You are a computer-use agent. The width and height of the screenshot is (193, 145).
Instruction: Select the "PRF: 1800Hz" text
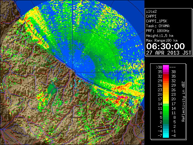[158, 31]
